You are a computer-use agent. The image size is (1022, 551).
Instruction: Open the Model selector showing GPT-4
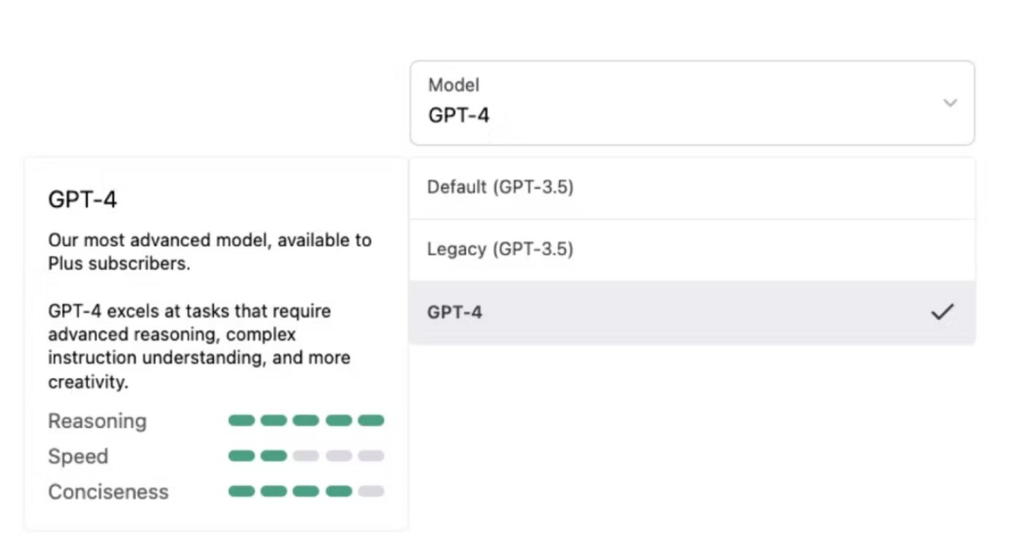pos(691,103)
